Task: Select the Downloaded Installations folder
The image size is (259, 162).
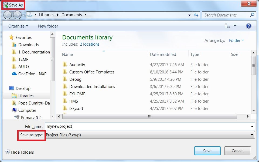Action: pos(92,87)
